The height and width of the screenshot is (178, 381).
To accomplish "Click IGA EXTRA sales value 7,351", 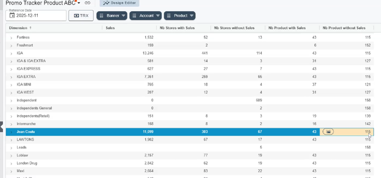I will click(x=149, y=76).
